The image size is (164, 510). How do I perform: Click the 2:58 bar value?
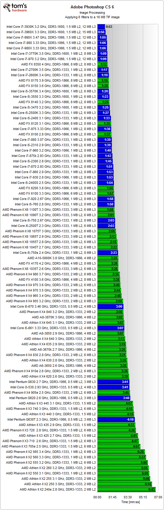tap(119, 301)
